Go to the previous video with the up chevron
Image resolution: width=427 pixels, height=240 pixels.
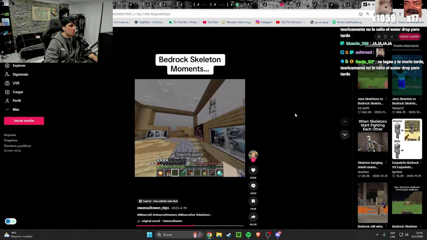(345, 122)
